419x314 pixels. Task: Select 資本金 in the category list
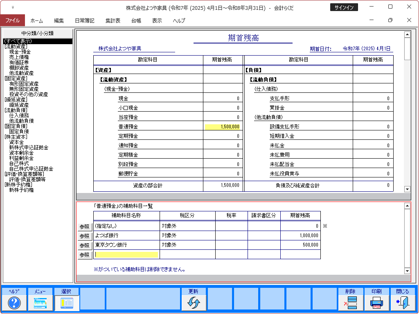[x=16, y=142]
